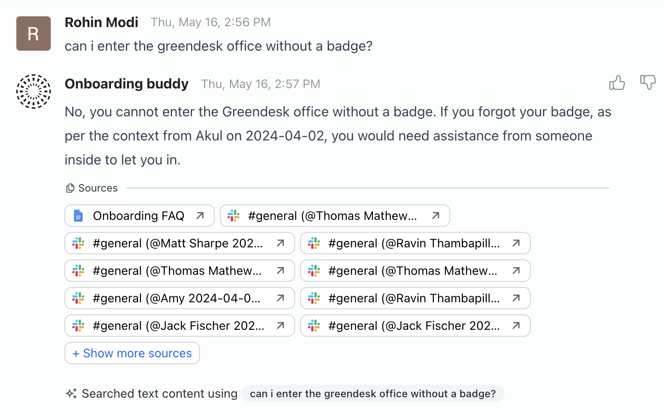Open the Onboarding FAQ source
This screenshot has width=664, height=420.
tap(138, 216)
